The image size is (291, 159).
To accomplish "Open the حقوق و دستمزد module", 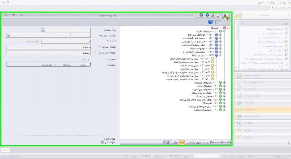I will tap(262, 116).
